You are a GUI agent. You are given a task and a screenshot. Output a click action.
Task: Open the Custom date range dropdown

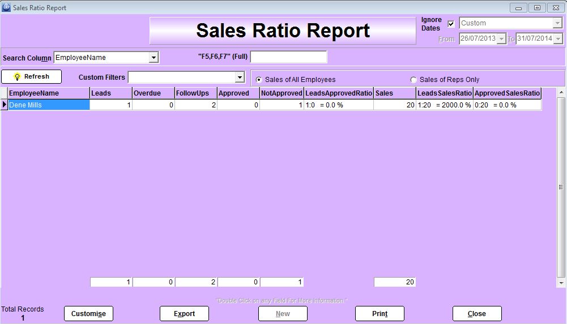point(557,24)
